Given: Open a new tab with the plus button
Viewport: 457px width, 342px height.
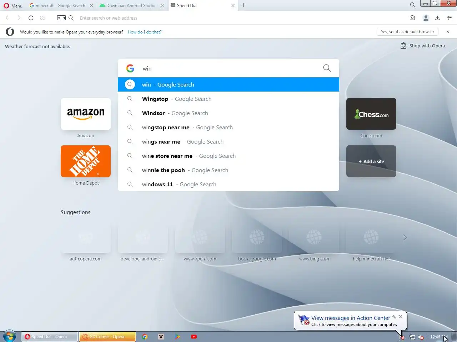Looking at the screenshot, I should pyautogui.click(x=243, y=5).
